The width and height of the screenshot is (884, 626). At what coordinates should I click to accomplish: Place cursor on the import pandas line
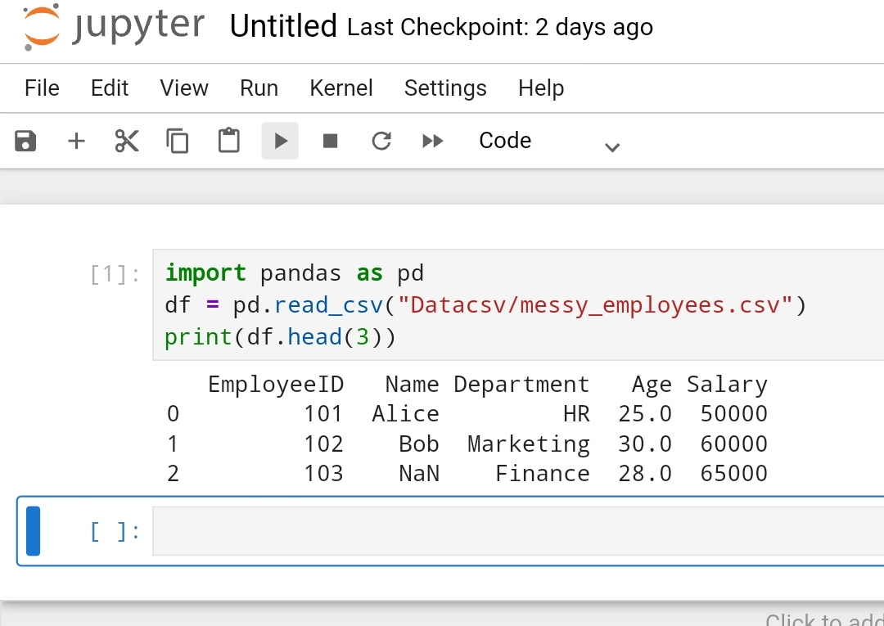pyautogui.click(x=295, y=273)
